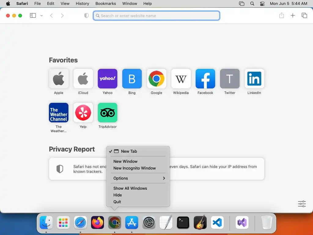Open the Wikipedia favorite
The height and width of the screenshot is (235, 313).
pos(181,79)
